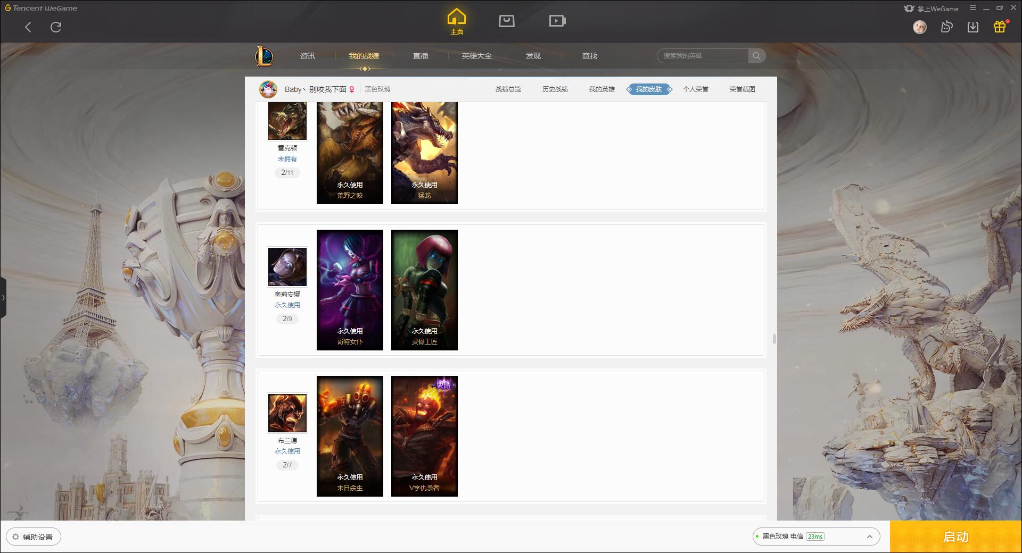Open 末日余生 skin card
Screen dimensions: 1022x553
[350, 436]
